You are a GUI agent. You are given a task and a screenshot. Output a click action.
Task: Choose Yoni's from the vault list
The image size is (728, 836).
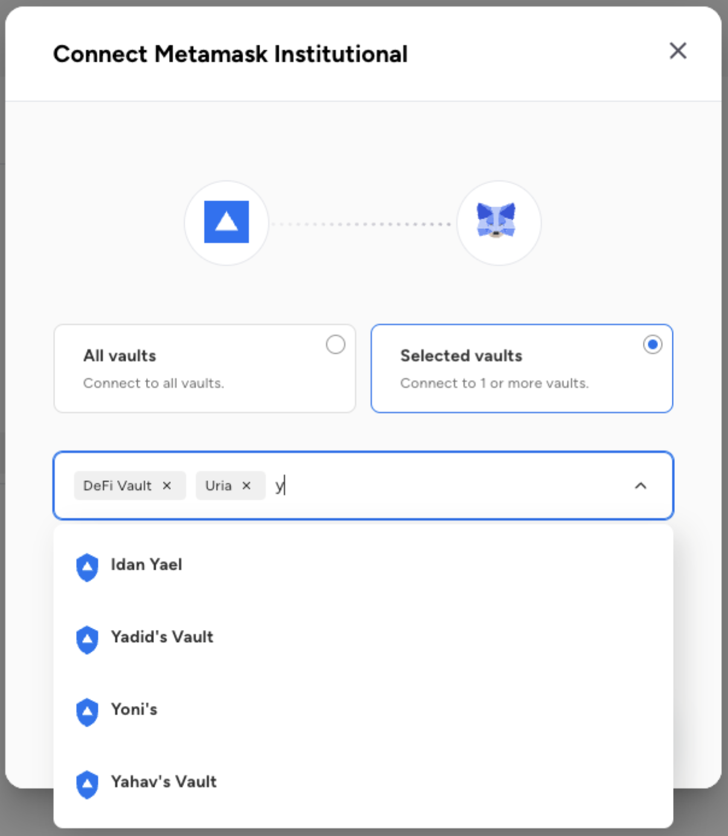(363, 710)
